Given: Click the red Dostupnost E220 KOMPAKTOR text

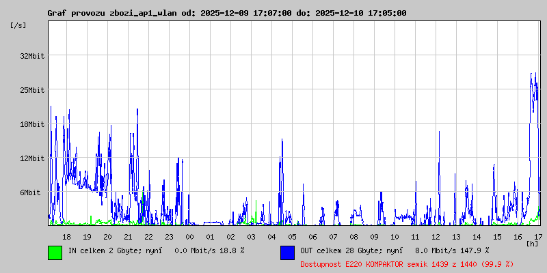Looking at the screenshot, I should [x=407, y=263].
